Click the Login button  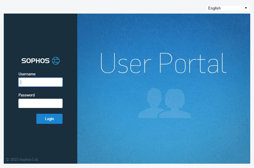pos(49,119)
